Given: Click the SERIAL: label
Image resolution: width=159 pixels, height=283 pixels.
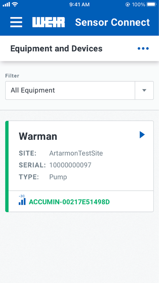Looking at the screenshot, I should pyautogui.click(x=32, y=165).
